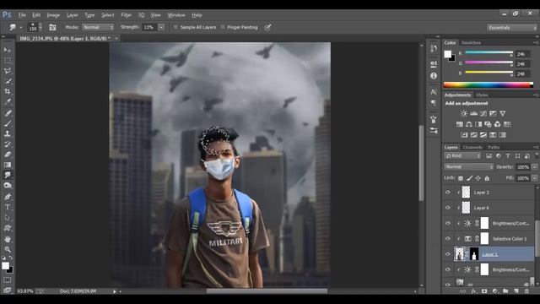Add a Vibrance adjustment
540x304 pixels.
pyautogui.click(x=503, y=113)
